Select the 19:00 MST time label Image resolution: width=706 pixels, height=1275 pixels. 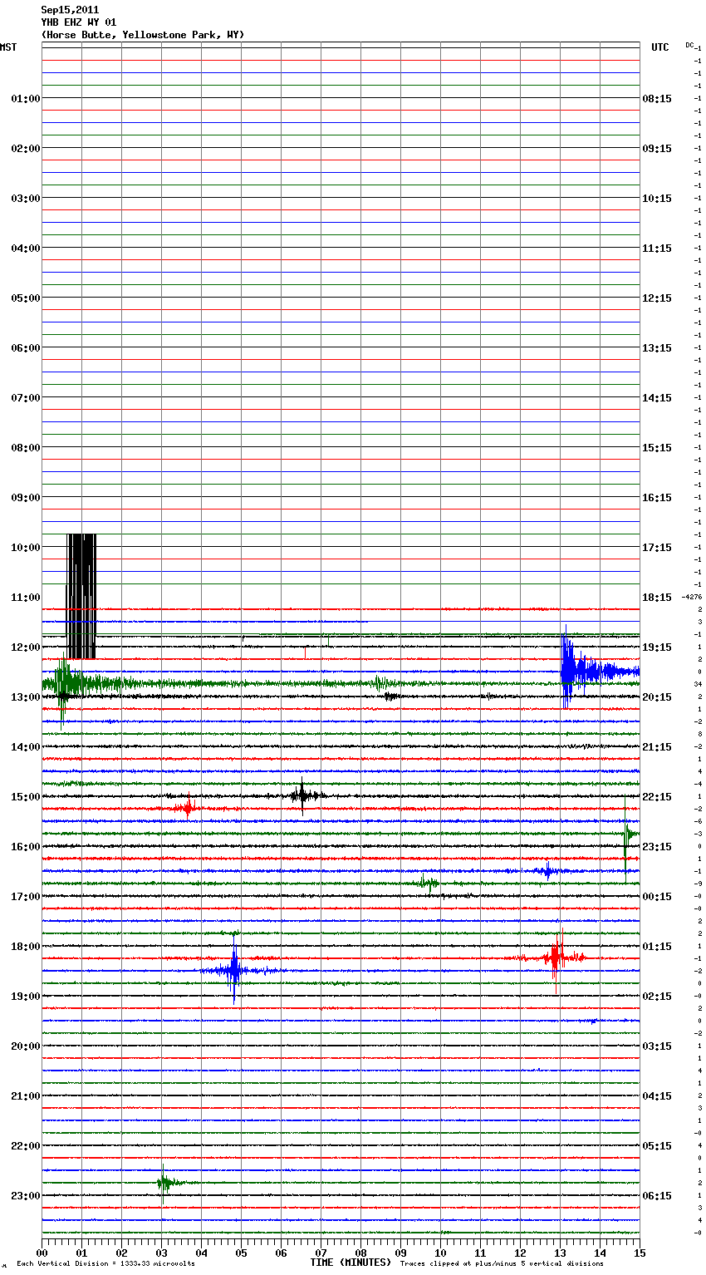point(26,997)
